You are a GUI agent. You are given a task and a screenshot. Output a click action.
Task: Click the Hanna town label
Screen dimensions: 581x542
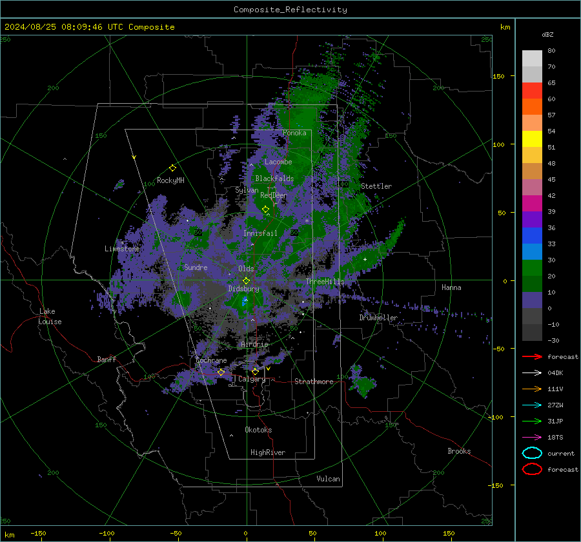coord(451,287)
